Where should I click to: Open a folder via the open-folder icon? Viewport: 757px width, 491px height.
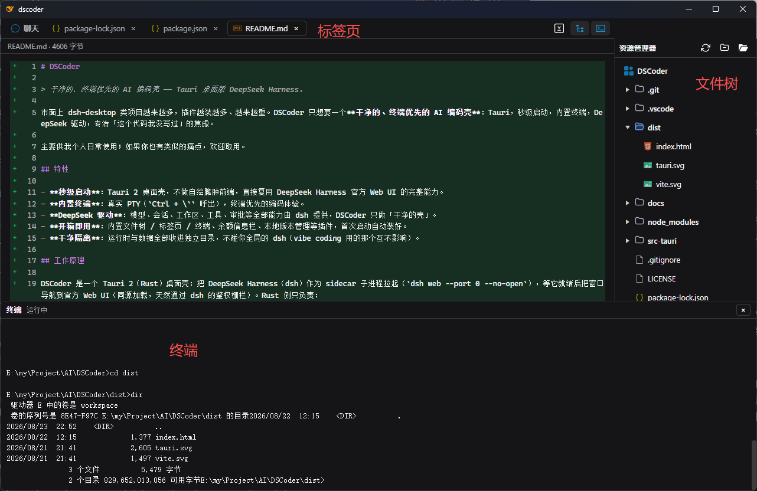(743, 48)
